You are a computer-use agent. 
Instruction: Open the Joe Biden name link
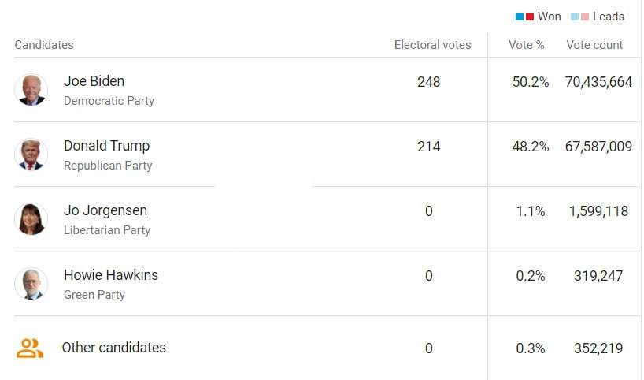[94, 81]
